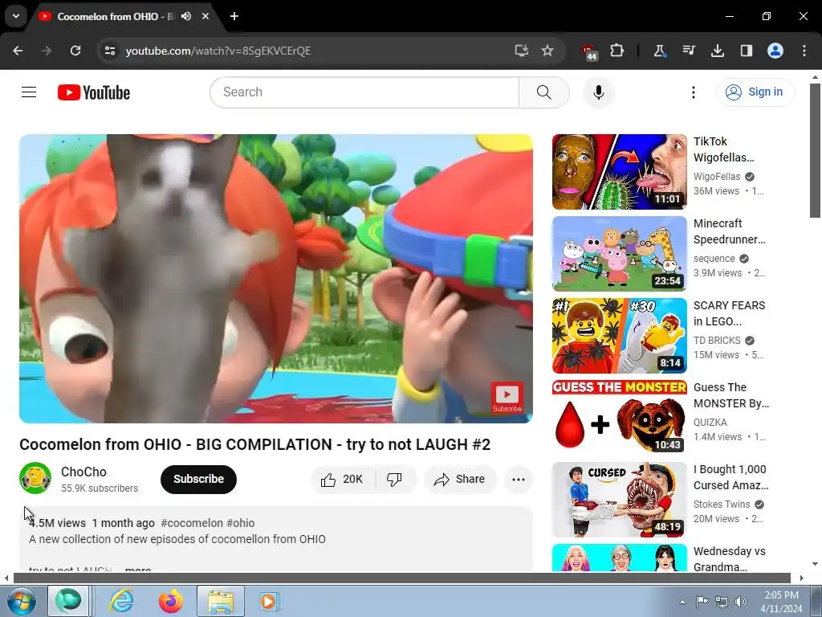Screen dimensions: 822x617
Task: Close the Cocomelon from OHIO tab
Action: click(x=205, y=16)
